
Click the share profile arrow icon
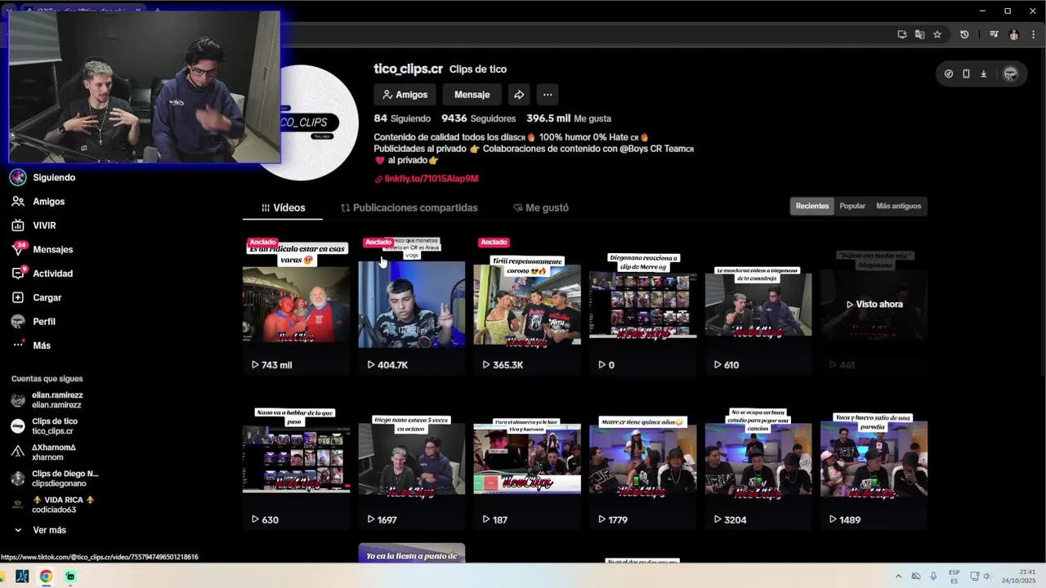click(x=519, y=95)
